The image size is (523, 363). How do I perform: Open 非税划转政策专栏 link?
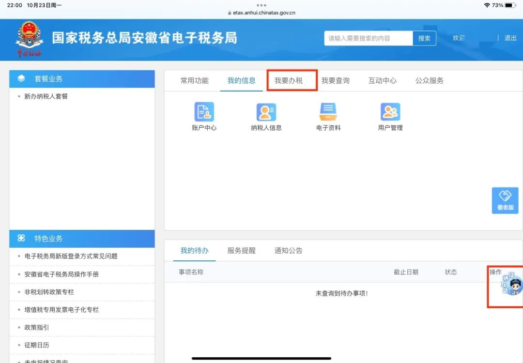pyautogui.click(x=49, y=292)
